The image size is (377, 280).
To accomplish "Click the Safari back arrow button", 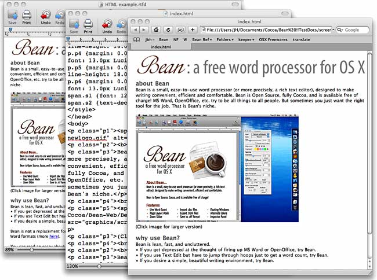I will [135, 30].
